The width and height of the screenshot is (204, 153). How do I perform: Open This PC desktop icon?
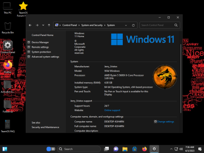8,8
